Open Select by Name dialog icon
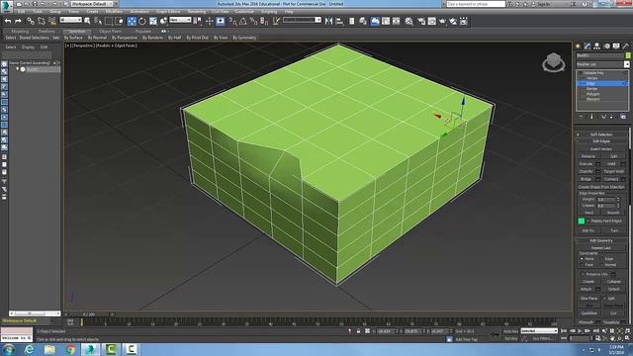Screen dimensions: 633x356 click(x=98, y=21)
